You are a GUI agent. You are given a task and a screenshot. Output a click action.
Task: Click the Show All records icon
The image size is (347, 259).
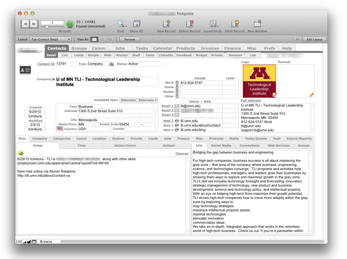tap(136, 24)
